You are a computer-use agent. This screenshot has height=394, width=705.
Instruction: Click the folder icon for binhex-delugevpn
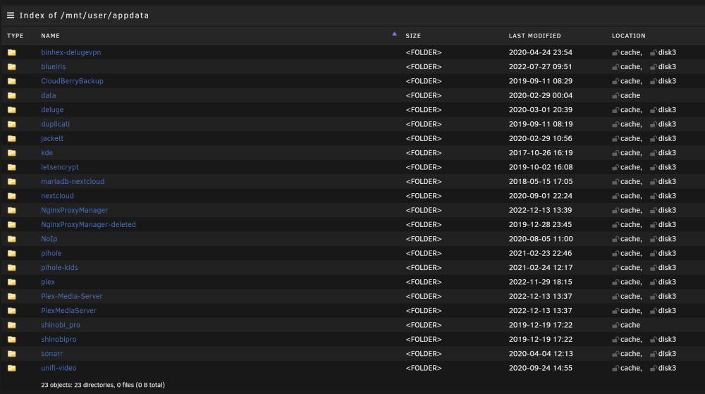pos(12,53)
